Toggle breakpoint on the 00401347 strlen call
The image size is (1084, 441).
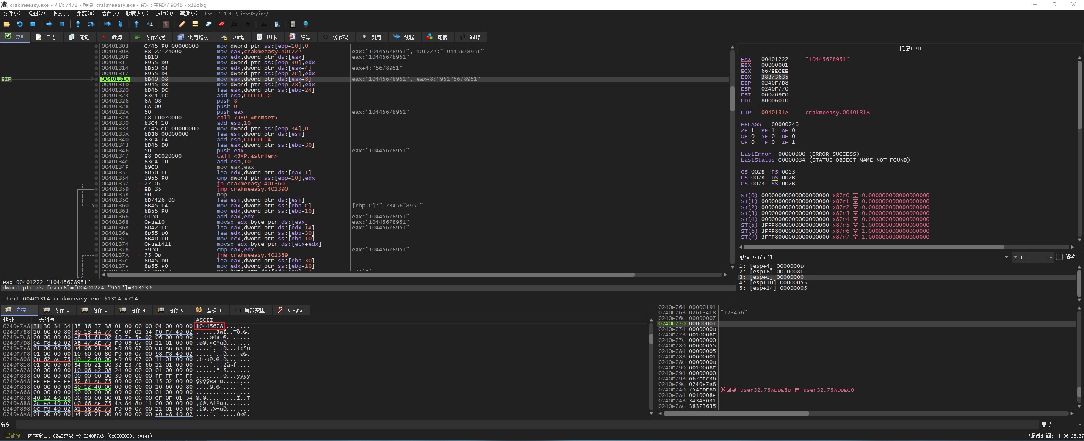coord(97,156)
